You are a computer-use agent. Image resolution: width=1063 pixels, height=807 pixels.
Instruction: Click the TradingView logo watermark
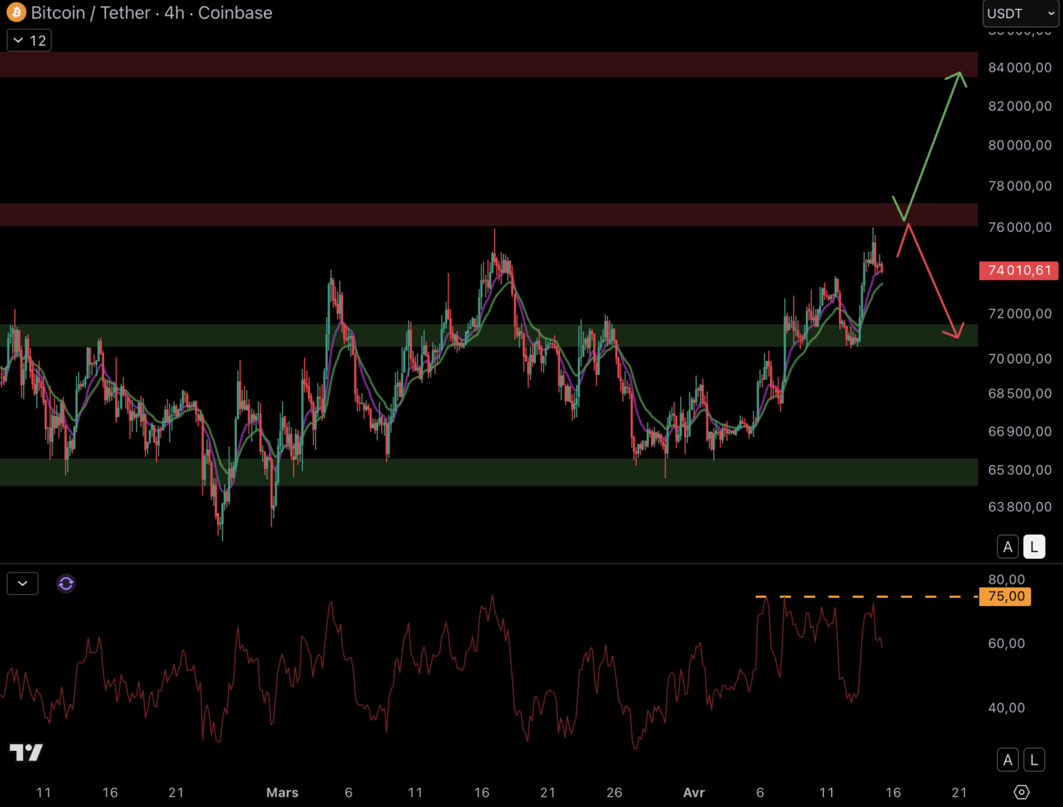coord(26,752)
